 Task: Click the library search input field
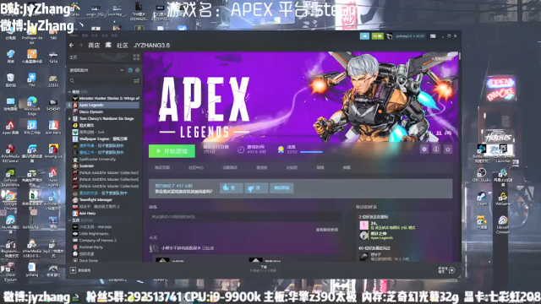[x=103, y=81]
